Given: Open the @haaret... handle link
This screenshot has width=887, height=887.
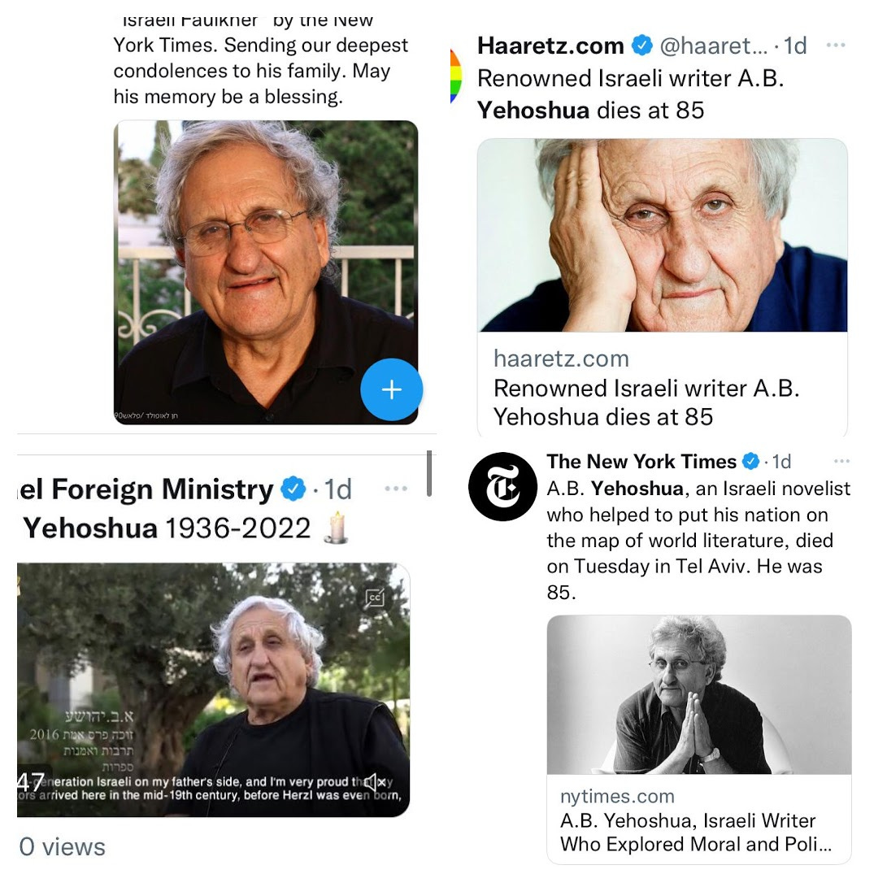Looking at the screenshot, I should pyautogui.click(x=714, y=46).
